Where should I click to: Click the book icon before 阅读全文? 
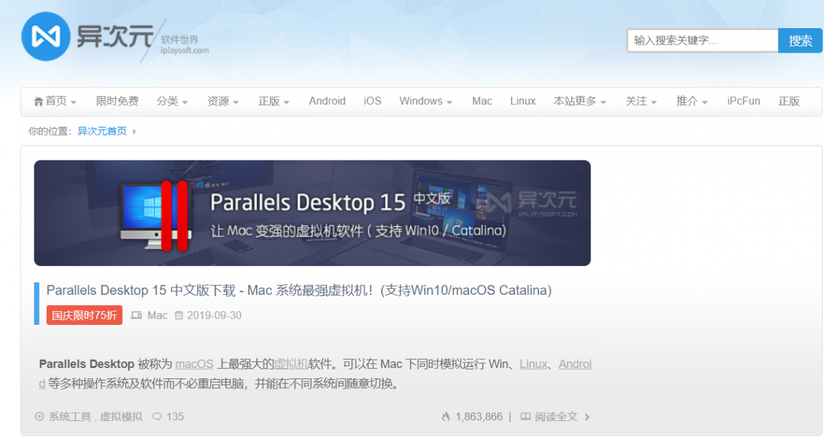click(x=525, y=416)
